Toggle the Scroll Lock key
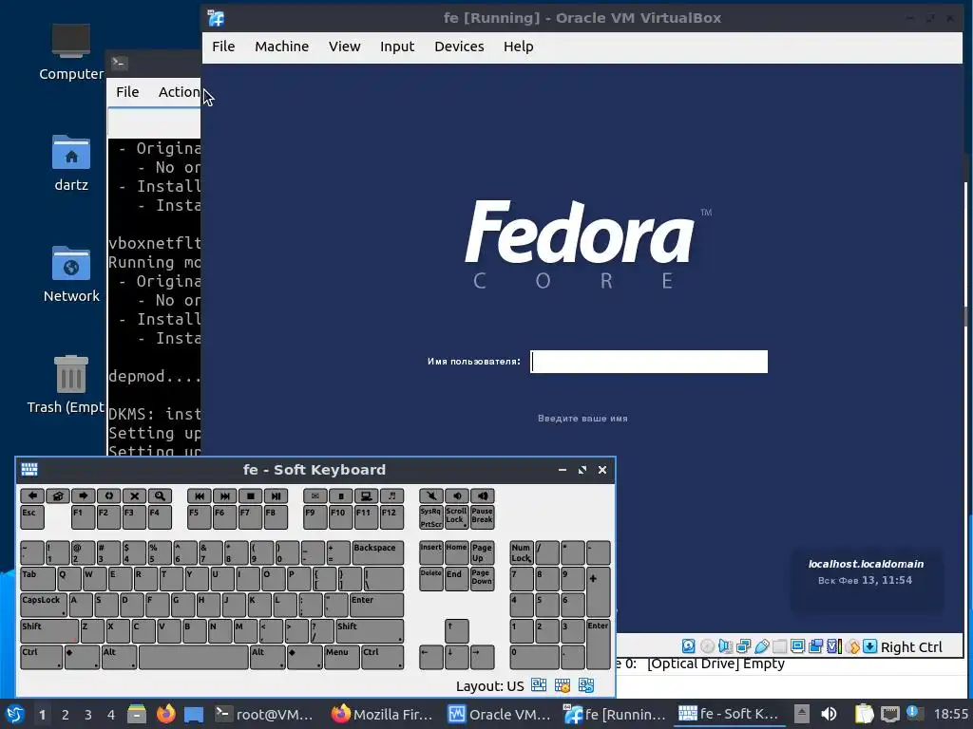 (x=457, y=517)
